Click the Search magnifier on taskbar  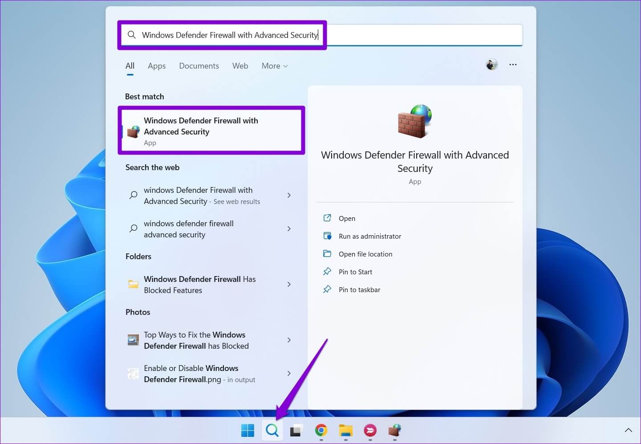pyautogui.click(x=272, y=430)
